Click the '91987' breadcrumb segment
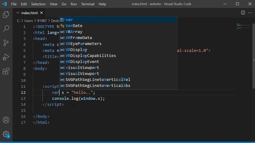This screenshot has height=143, width=255. click(42, 21)
